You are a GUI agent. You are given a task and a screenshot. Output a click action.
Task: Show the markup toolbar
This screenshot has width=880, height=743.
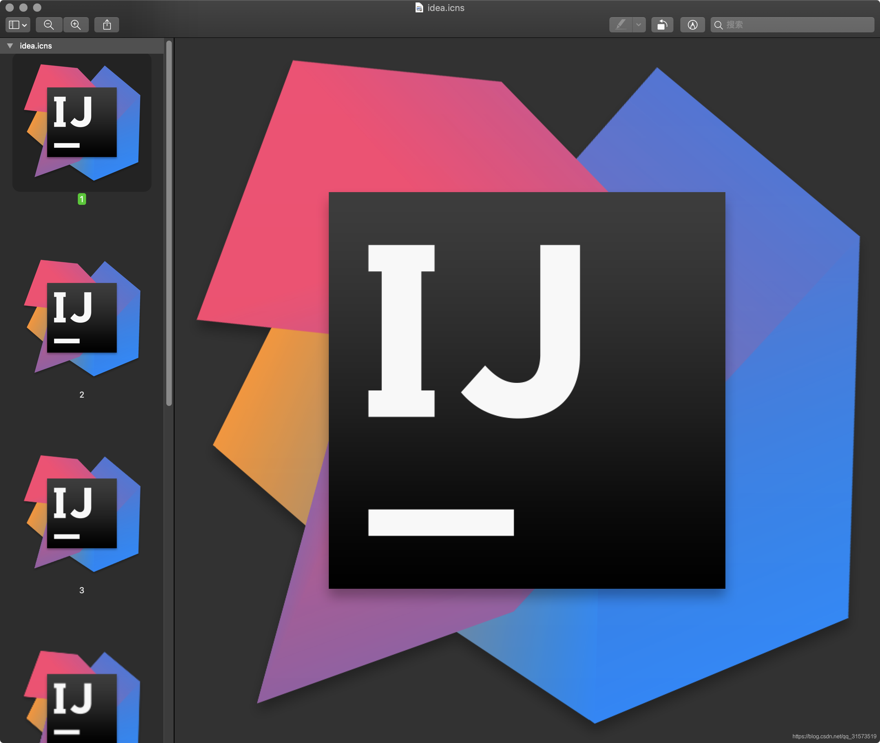tap(692, 25)
